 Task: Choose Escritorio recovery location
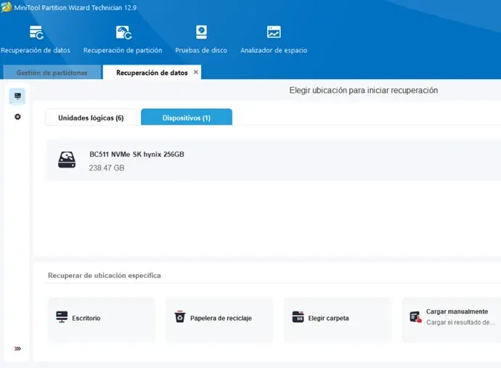(x=102, y=320)
